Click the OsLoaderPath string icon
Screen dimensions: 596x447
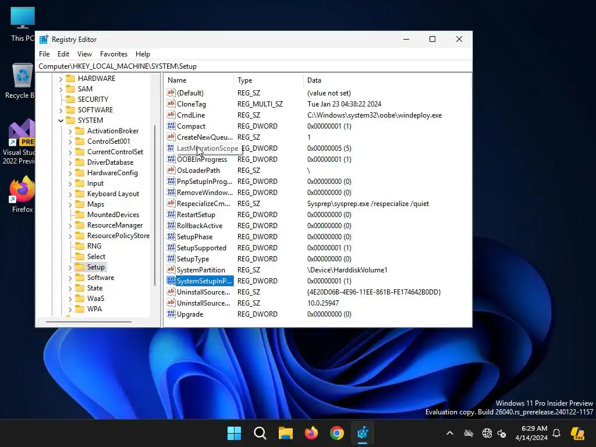[171, 170]
